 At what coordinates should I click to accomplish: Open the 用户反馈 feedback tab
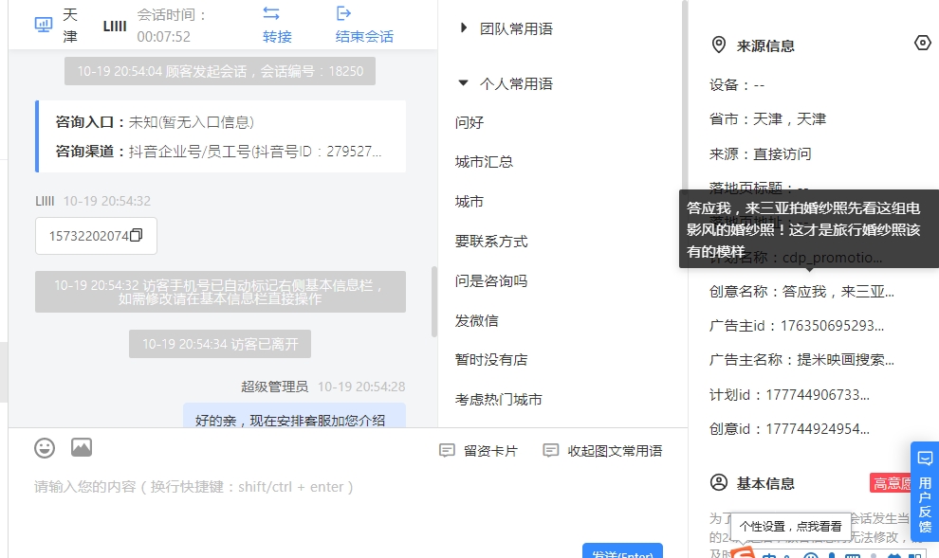pos(925,492)
